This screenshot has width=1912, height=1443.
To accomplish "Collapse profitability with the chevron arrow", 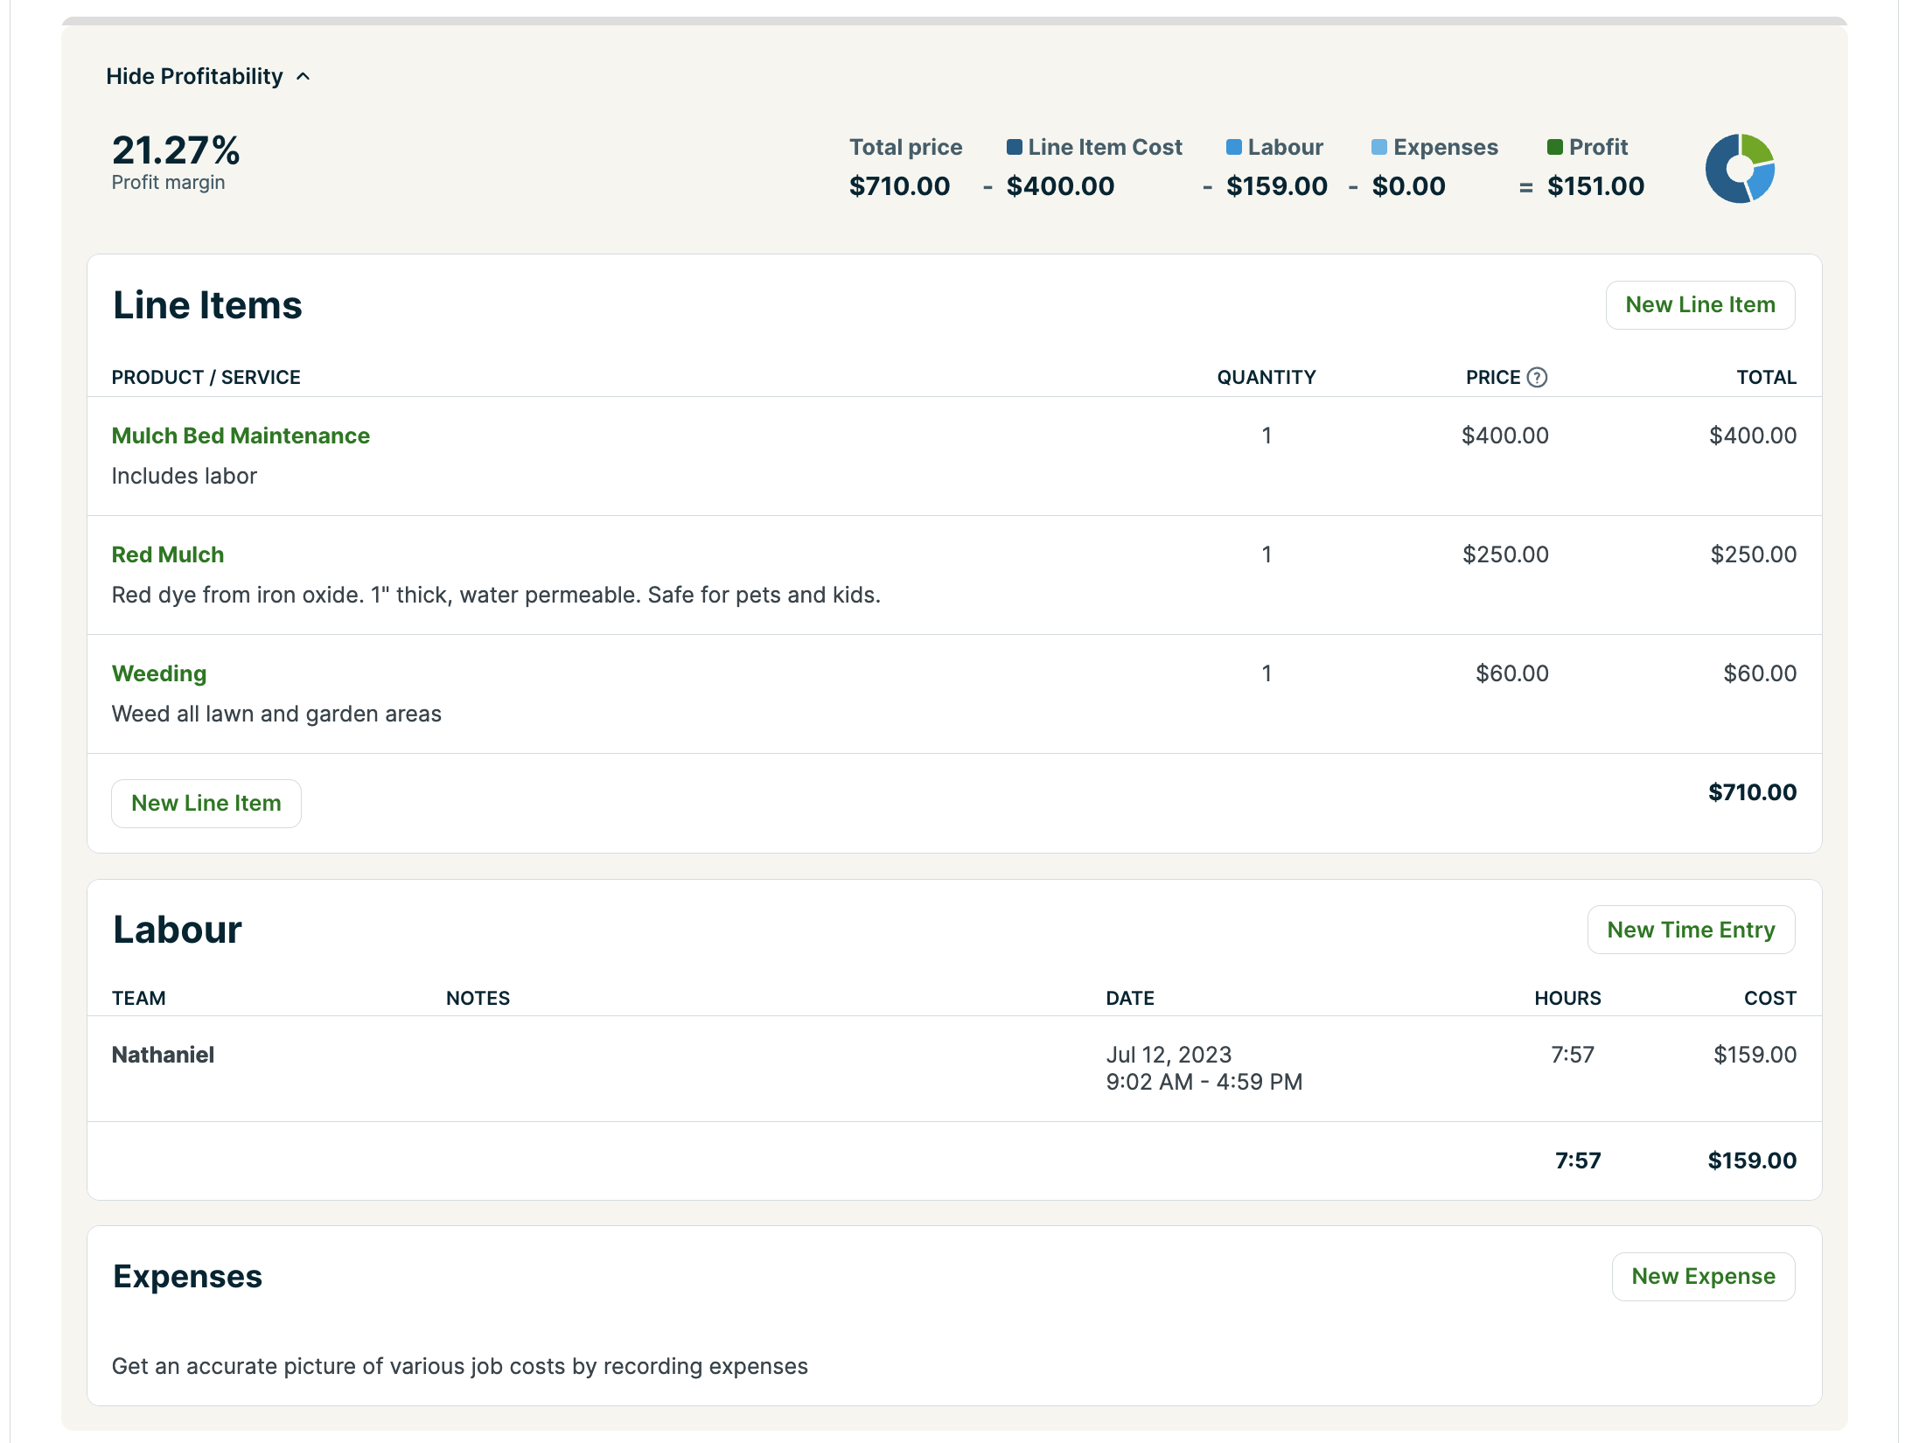I will coord(304,77).
